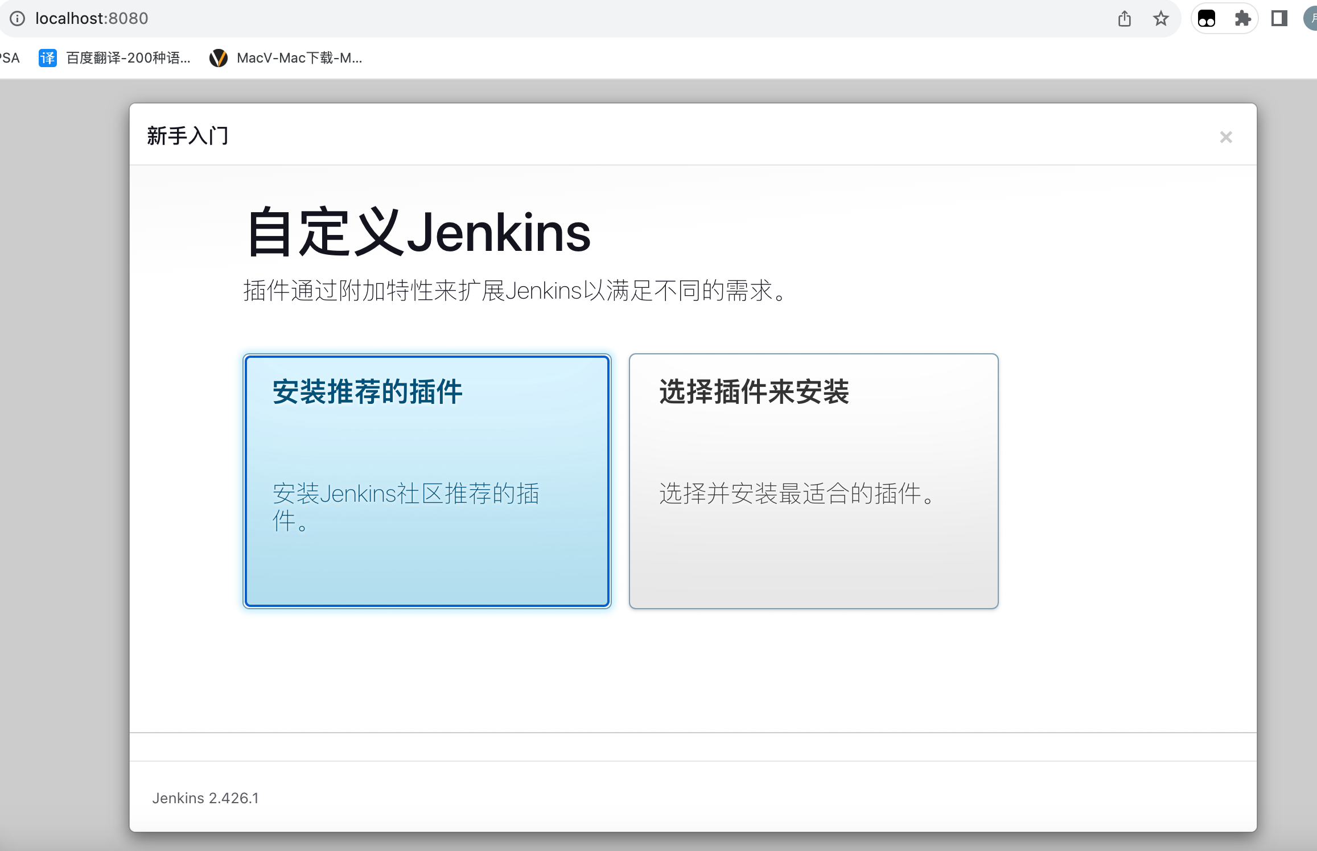Open the MacV-Mac下载 bookmark
This screenshot has height=851, width=1317.
tap(299, 58)
